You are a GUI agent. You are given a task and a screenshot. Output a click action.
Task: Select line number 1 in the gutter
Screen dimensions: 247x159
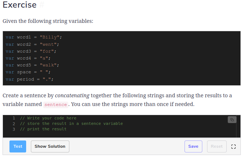(x=14, y=118)
